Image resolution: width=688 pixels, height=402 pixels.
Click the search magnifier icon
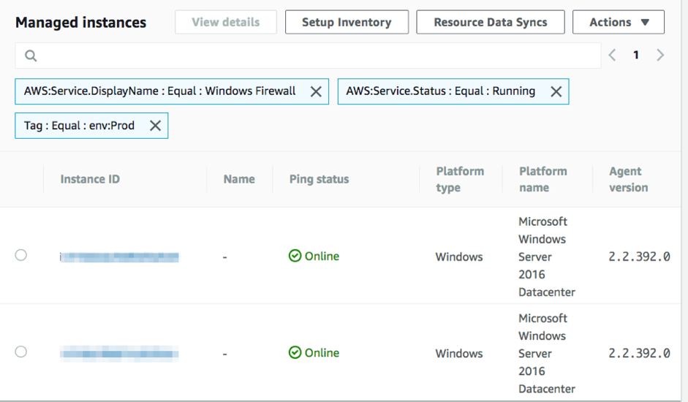[x=31, y=56]
